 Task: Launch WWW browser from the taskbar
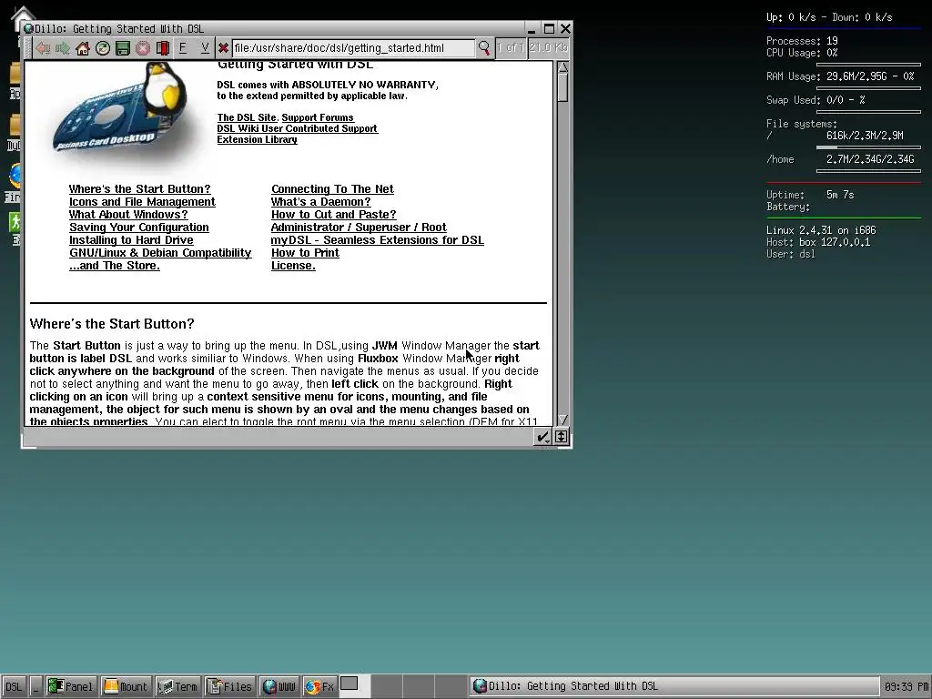pyautogui.click(x=279, y=686)
